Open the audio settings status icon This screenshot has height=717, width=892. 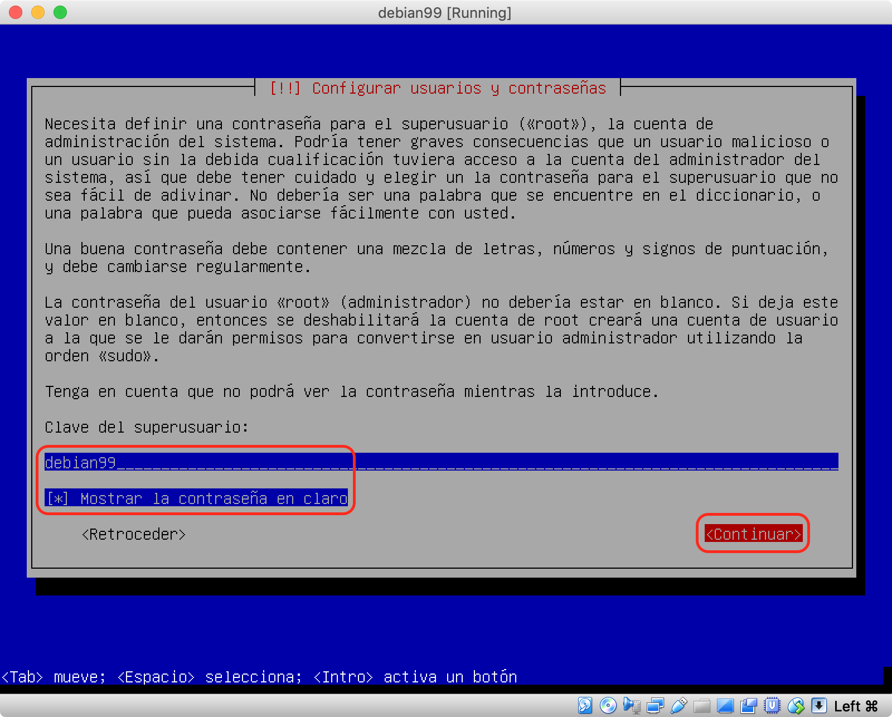tap(632, 705)
